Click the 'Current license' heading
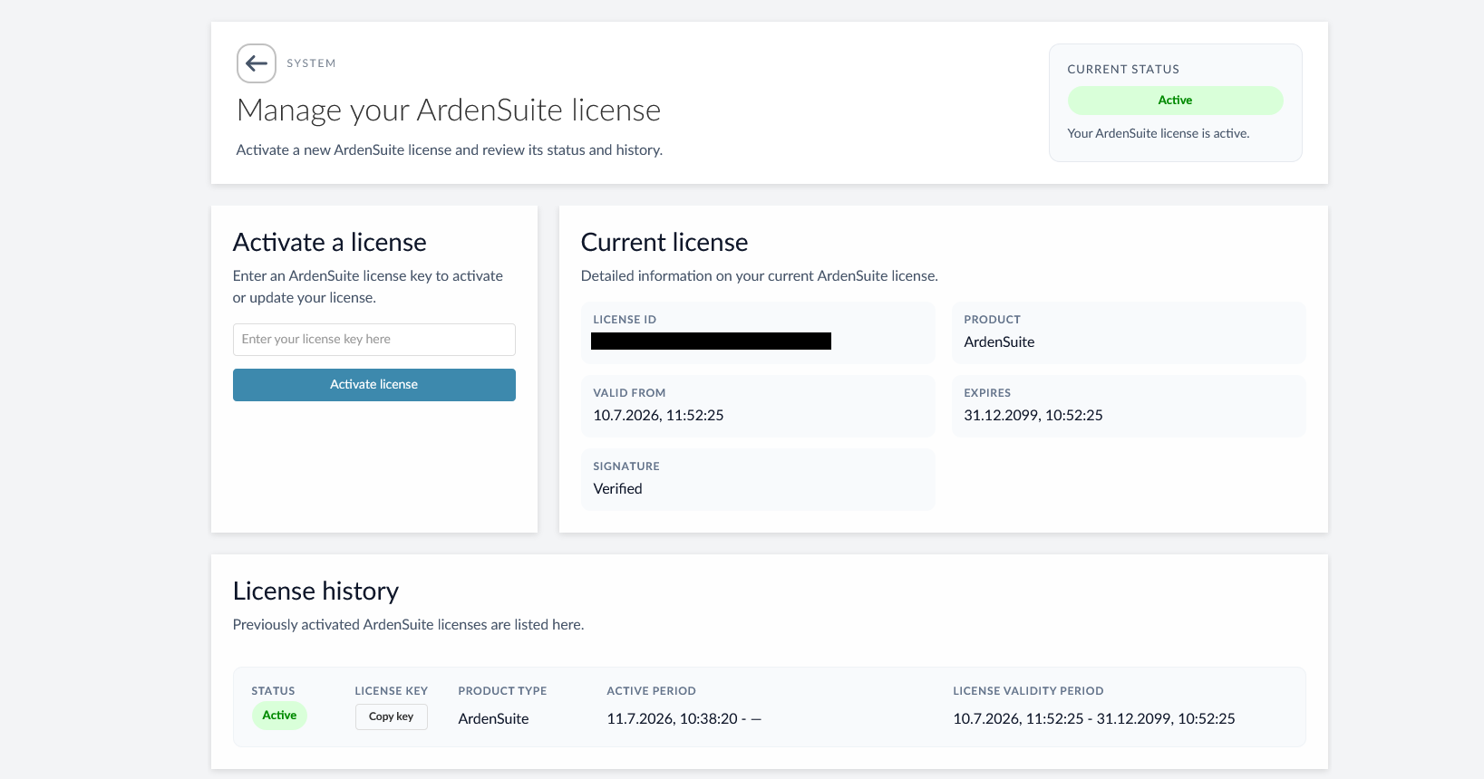This screenshot has width=1484, height=779. pos(664,243)
